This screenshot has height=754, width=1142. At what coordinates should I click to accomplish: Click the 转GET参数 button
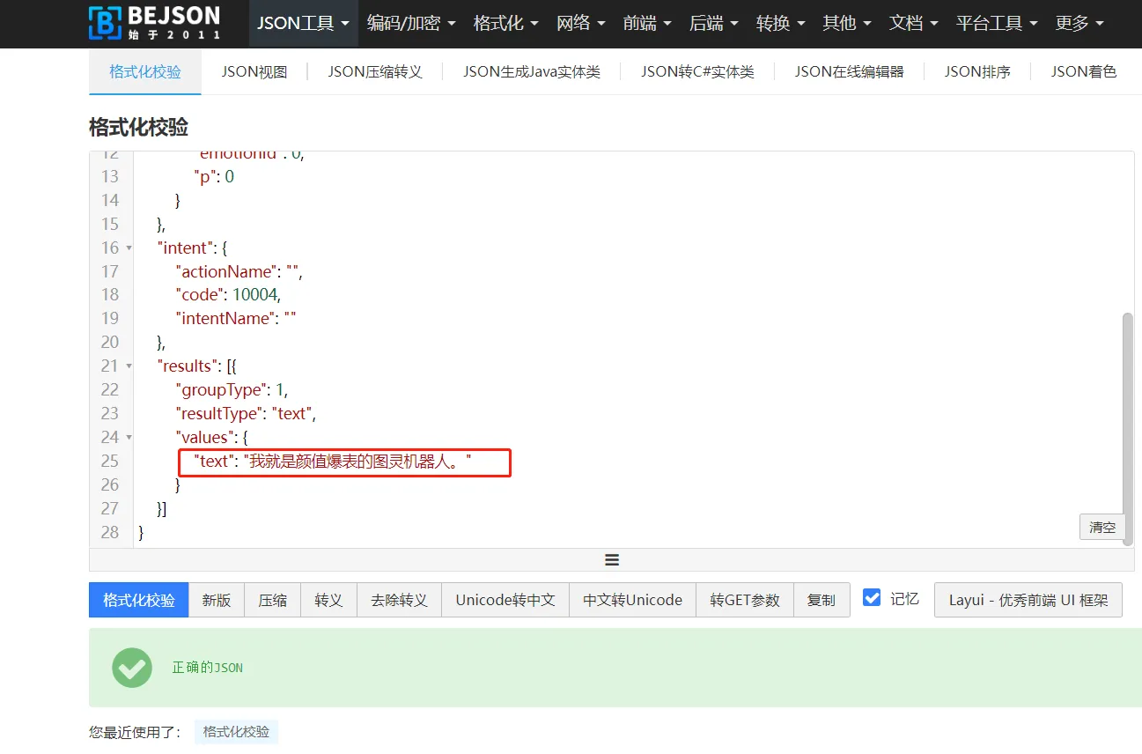coord(745,600)
